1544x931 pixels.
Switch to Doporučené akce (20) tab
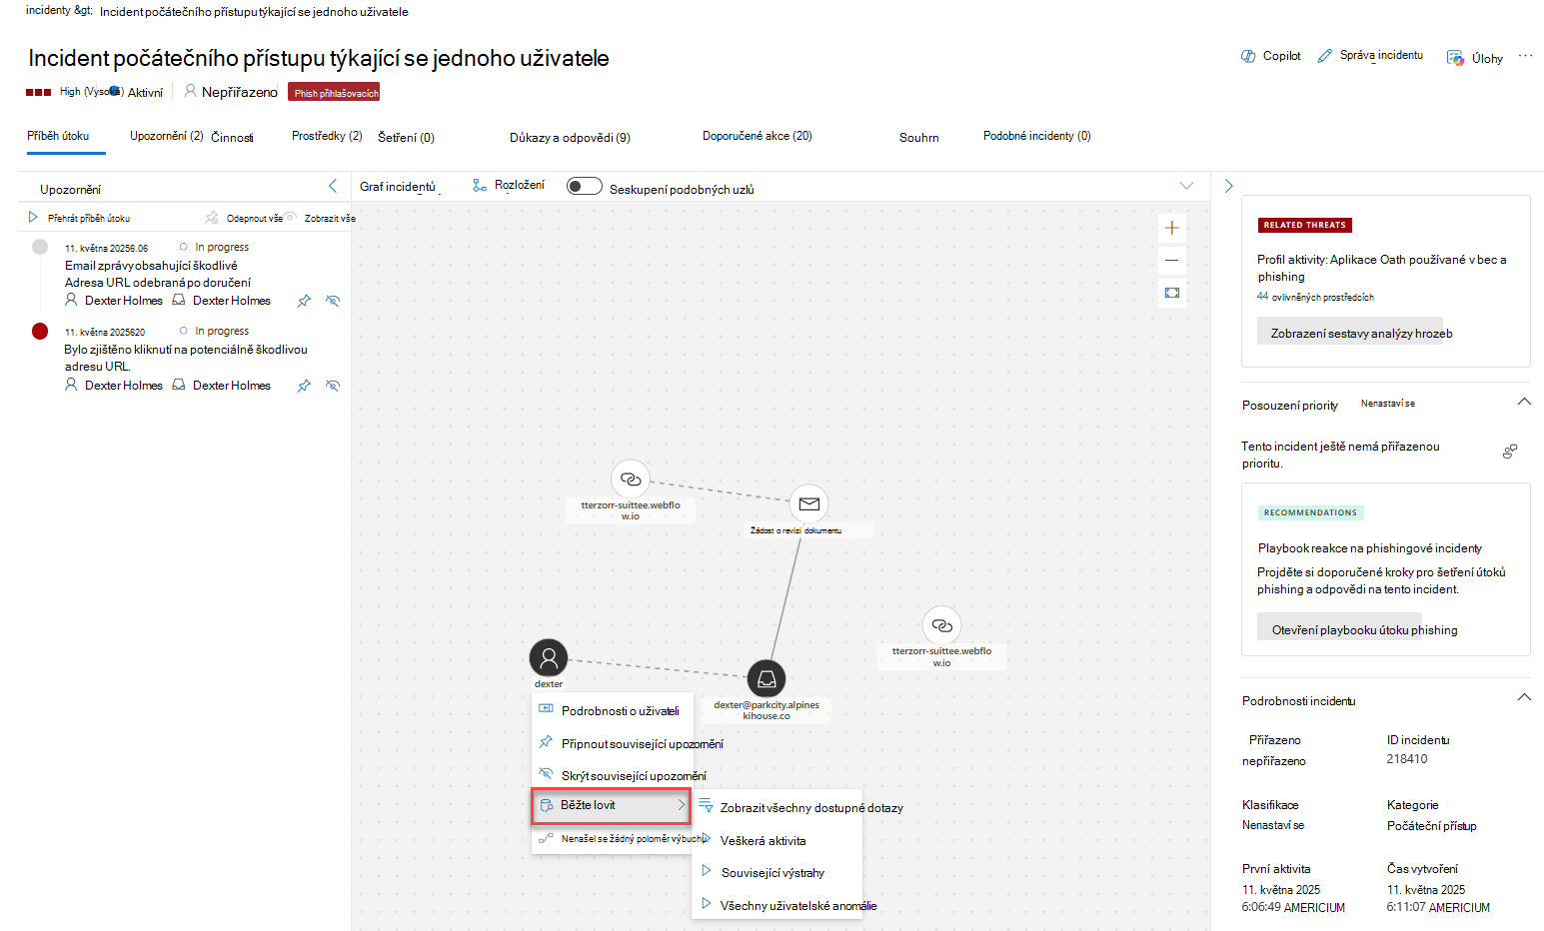coord(758,136)
